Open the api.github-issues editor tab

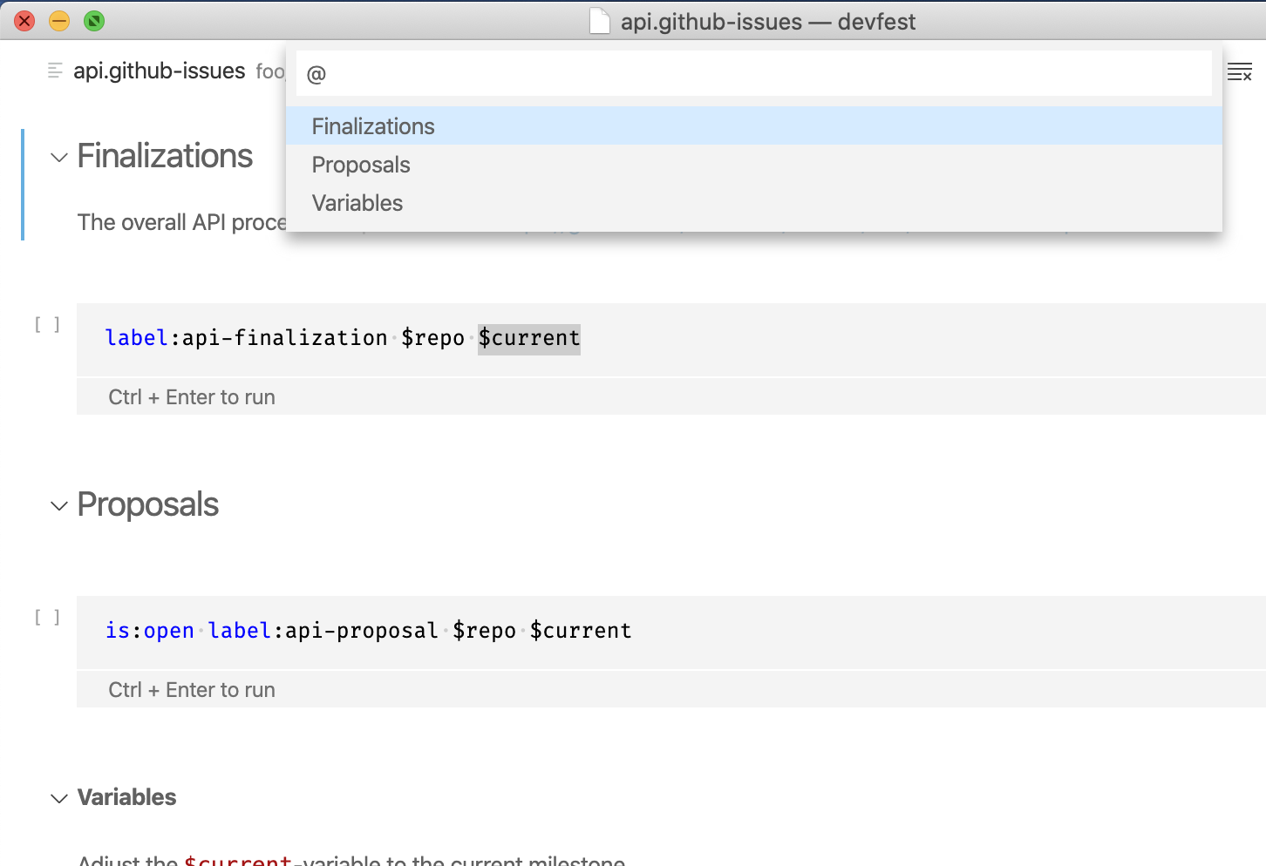(160, 71)
